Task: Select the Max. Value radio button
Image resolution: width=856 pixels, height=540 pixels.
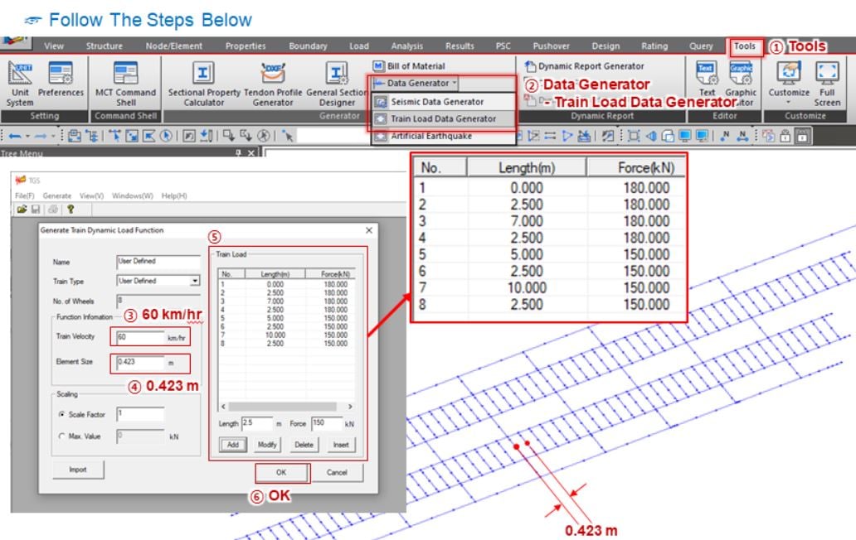Action: click(61, 436)
